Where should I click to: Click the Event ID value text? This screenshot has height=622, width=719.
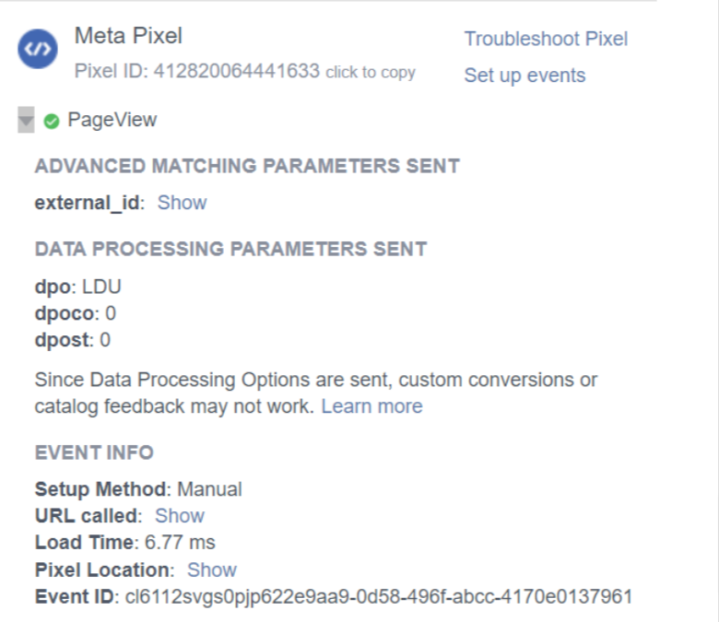click(379, 597)
